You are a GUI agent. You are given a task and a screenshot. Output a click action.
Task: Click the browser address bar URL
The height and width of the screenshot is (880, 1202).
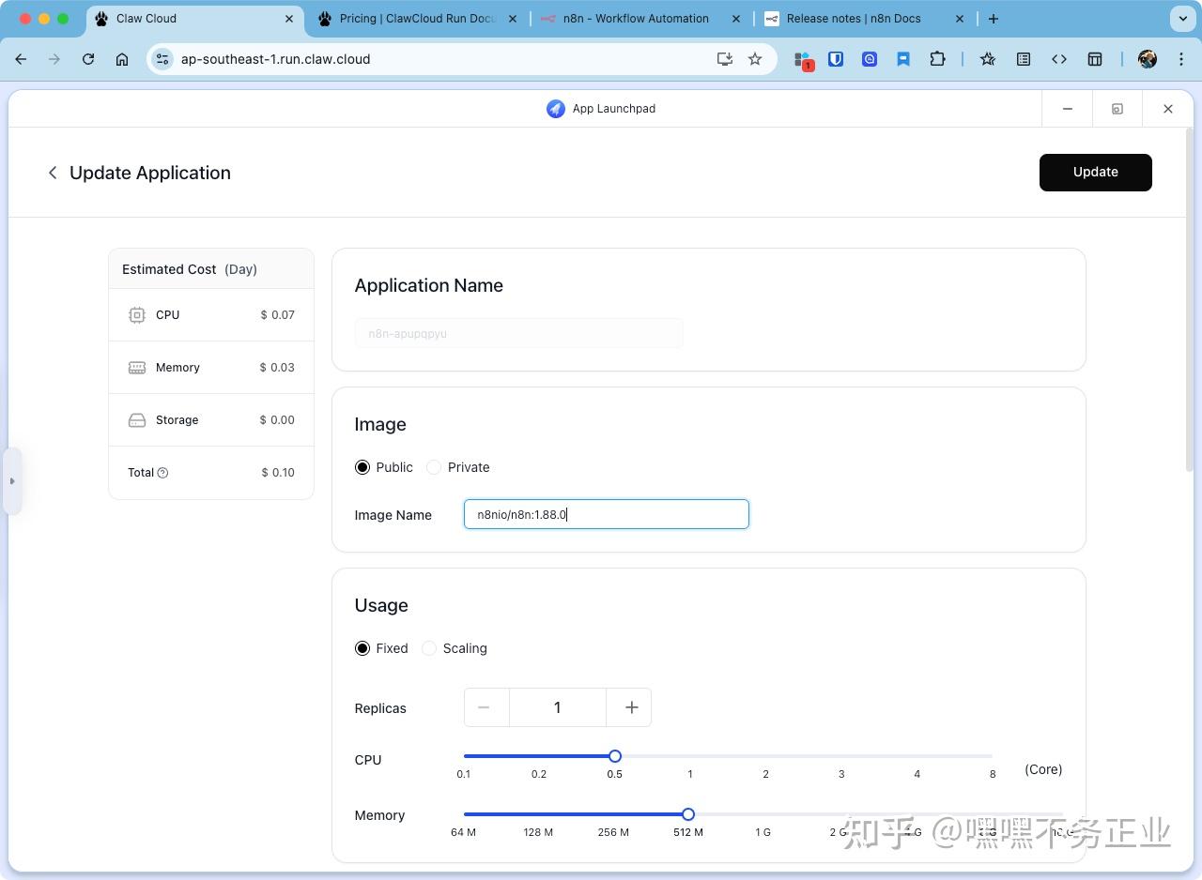275,59
